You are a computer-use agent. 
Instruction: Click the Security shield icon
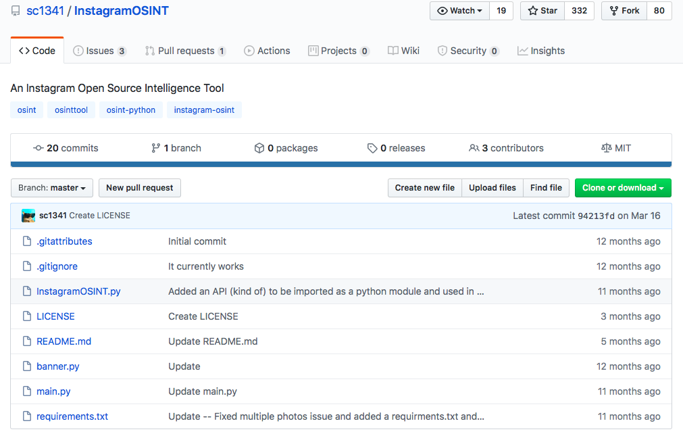click(442, 51)
